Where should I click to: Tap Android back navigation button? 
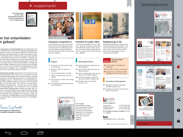(x=8, y=133)
